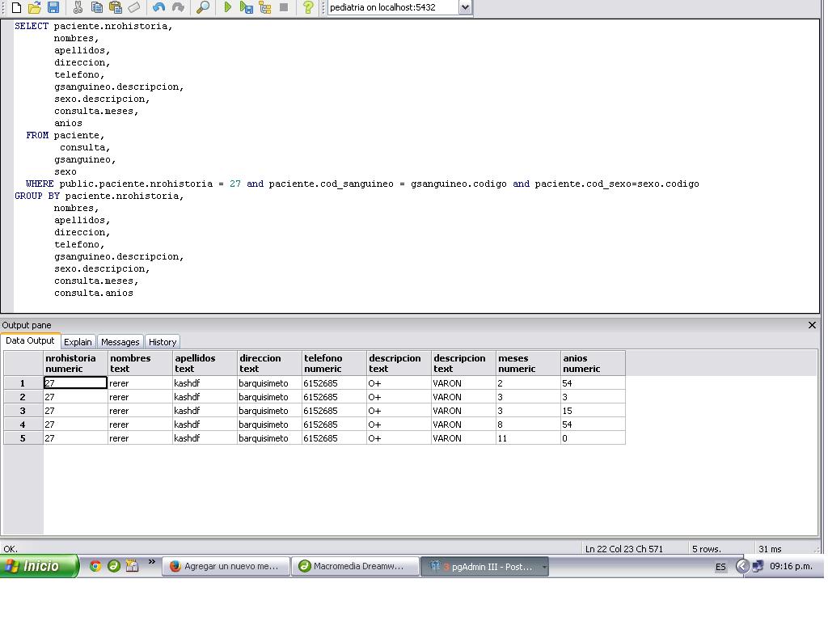Redo the last edit
Screen dimensions: 828x621
[x=178, y=7]
